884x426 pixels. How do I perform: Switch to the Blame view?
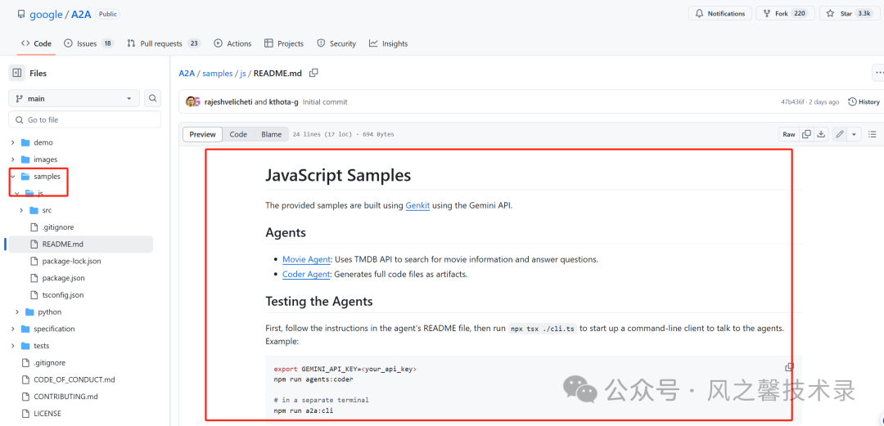(271, 134)
